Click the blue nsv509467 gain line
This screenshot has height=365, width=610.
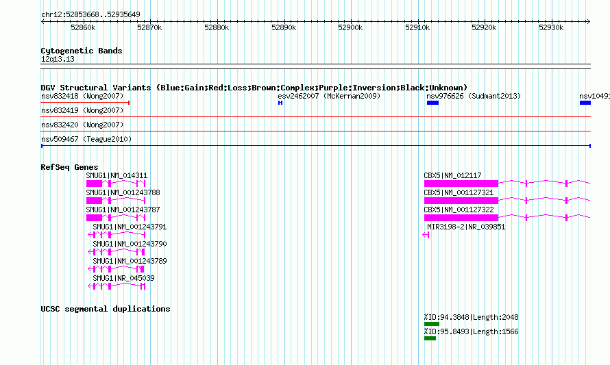pos(315,146)
